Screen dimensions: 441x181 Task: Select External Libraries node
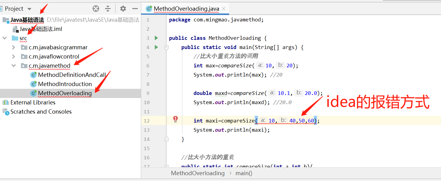point(33,103)
